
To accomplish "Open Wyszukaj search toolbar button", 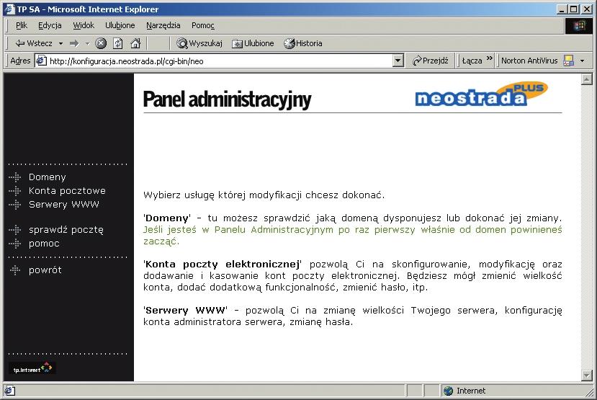I will [x=199, y=43].
